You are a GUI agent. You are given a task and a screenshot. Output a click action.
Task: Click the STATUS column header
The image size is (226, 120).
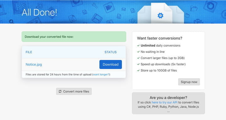pos(110,52)
